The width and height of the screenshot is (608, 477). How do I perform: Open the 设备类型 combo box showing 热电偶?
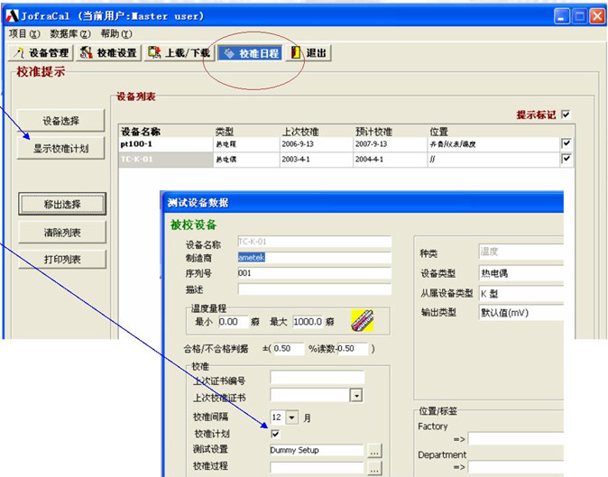[x=521, y=273]
